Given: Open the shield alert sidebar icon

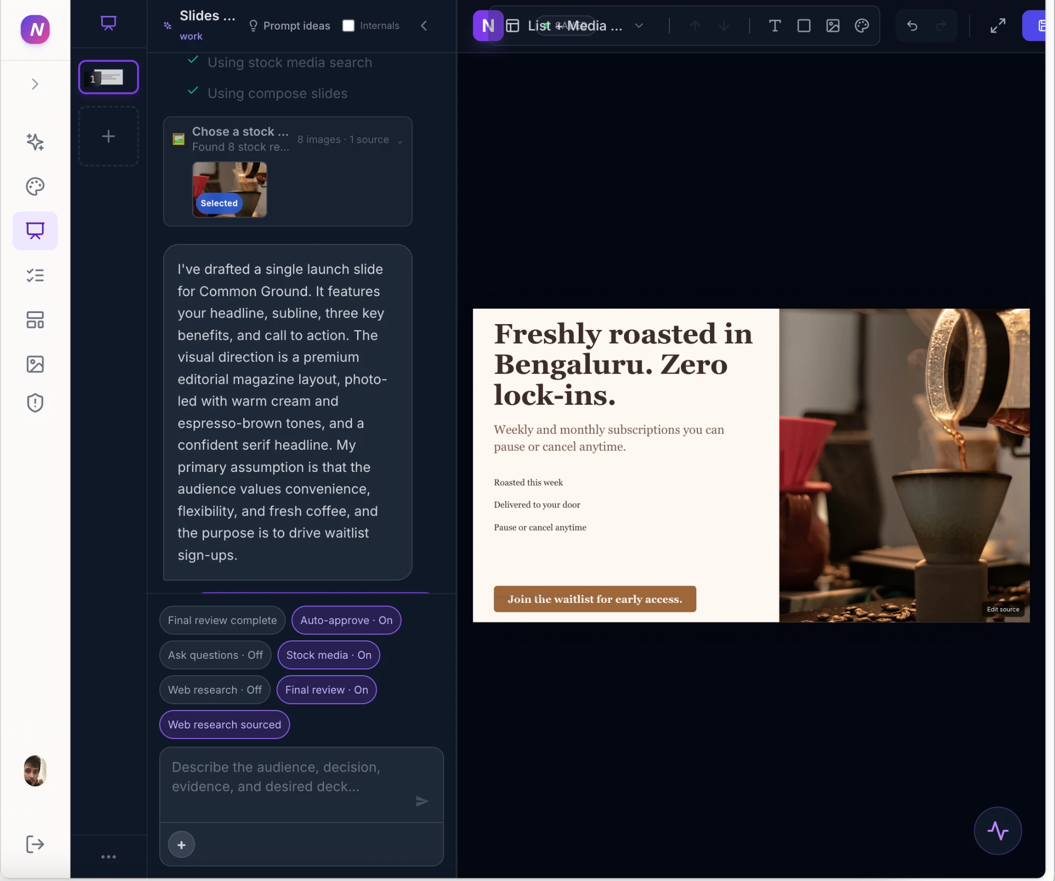Looking at the screenshot, I should point(35,403).
